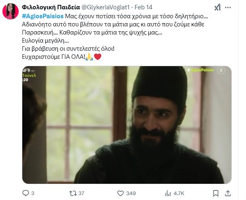Open the monk image in the tweet
This screenshot has width=246, height=200.
[x=127, y=125]
